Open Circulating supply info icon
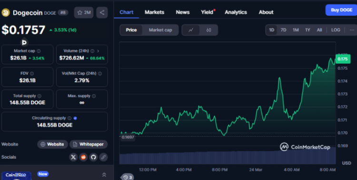 point(69,118)
